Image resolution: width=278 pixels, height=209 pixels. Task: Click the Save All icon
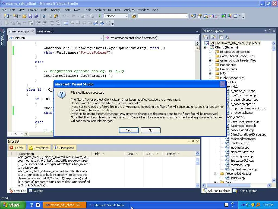click(x=36, y=16)
